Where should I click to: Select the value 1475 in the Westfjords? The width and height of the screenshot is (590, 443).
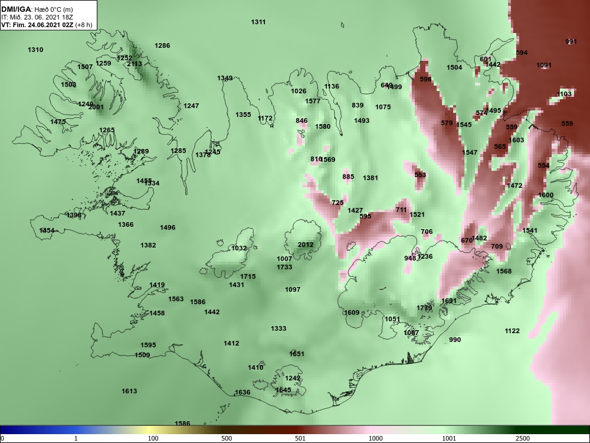coord(58,122)
